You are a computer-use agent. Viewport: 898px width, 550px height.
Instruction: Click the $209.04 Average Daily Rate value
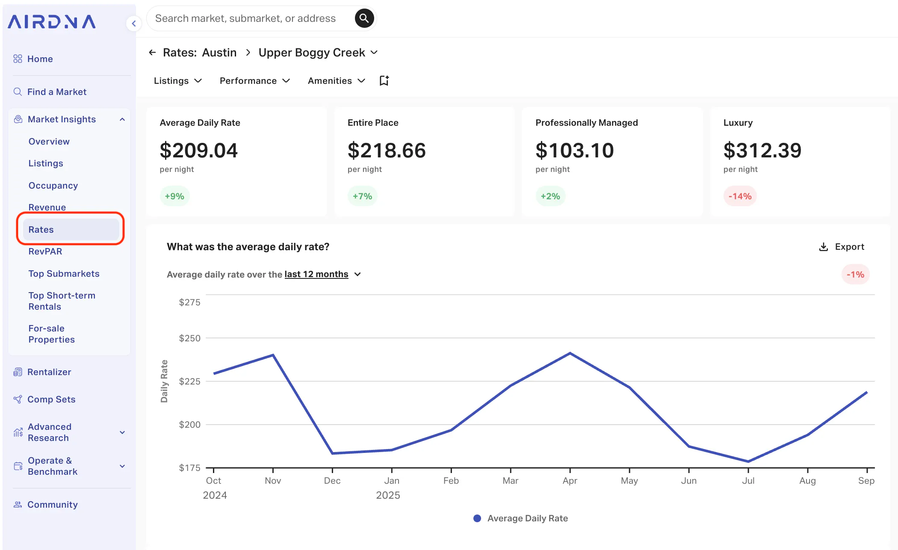click(198, 150)
